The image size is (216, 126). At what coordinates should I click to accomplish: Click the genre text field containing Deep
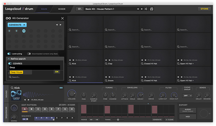[x=35, y=68]
